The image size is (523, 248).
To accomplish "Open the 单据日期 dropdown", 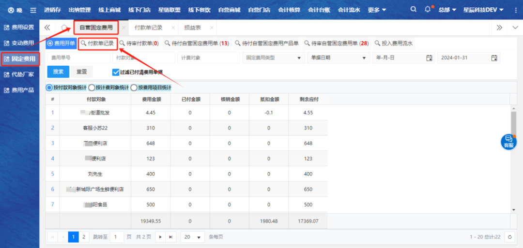I will click(338, 58).
